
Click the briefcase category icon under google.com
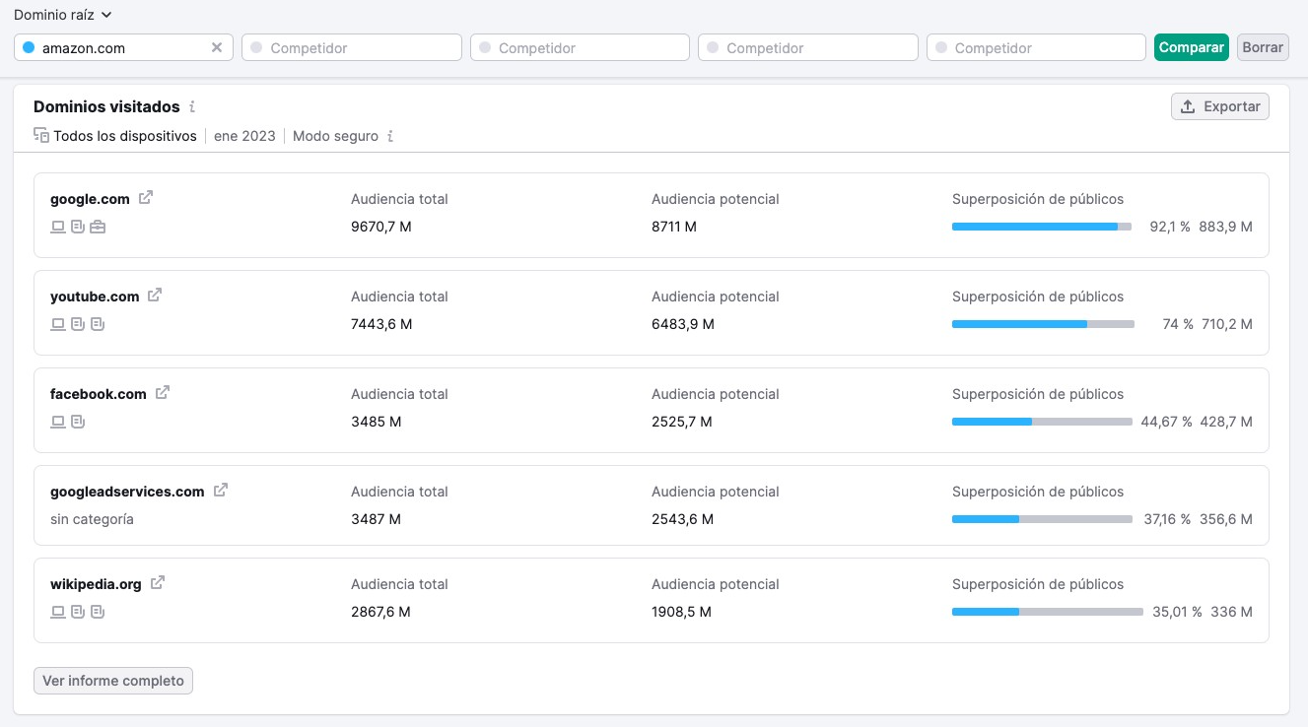(x=98, y=227)
